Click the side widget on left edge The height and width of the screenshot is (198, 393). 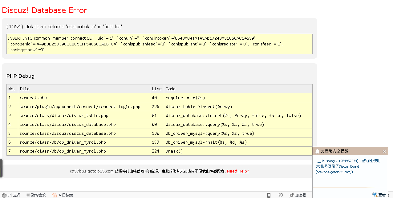pyautogui.click(x=1, y=168)
